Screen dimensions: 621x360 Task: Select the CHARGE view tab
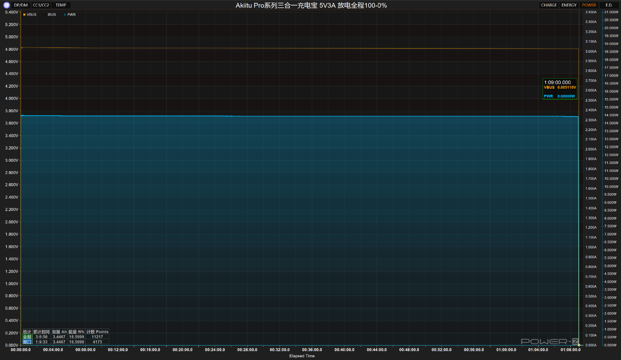pyautogui.click(x=549, y=5)
